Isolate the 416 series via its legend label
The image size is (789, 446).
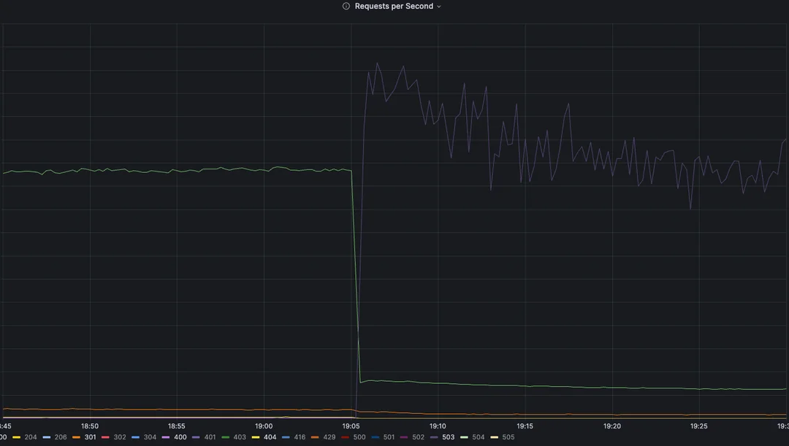pos(300,437)
